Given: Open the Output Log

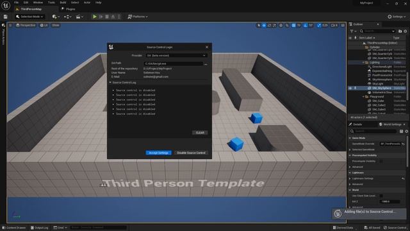Looking at the screenshot, I should pyautogui.click(x=40, y=228).
